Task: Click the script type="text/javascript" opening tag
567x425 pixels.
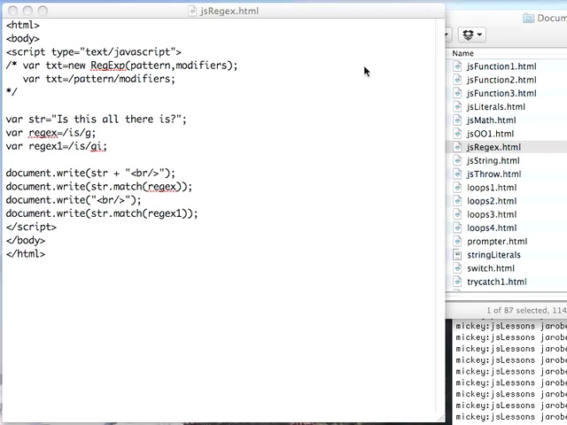Action: (94, 52)
